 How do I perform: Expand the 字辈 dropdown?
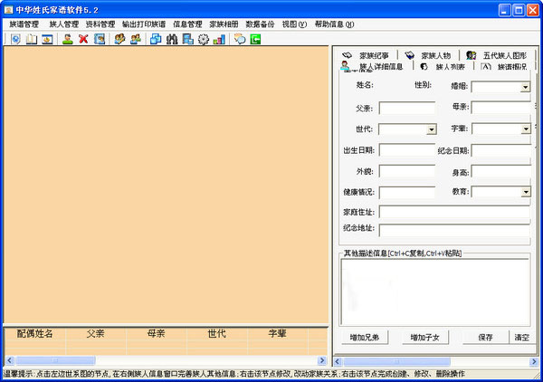[526, 129]
